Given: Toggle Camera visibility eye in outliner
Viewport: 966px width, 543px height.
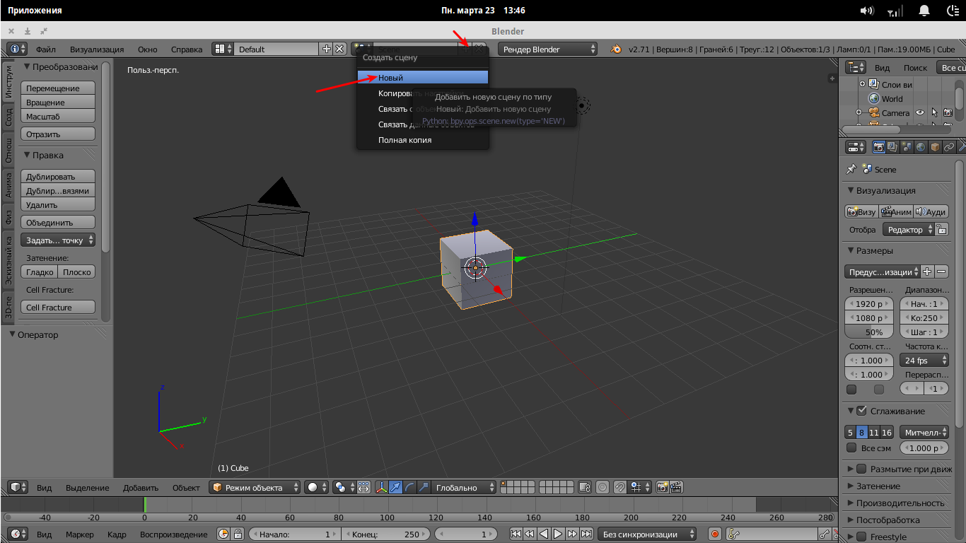Looking at the screenshot, I should pos(920,113).
